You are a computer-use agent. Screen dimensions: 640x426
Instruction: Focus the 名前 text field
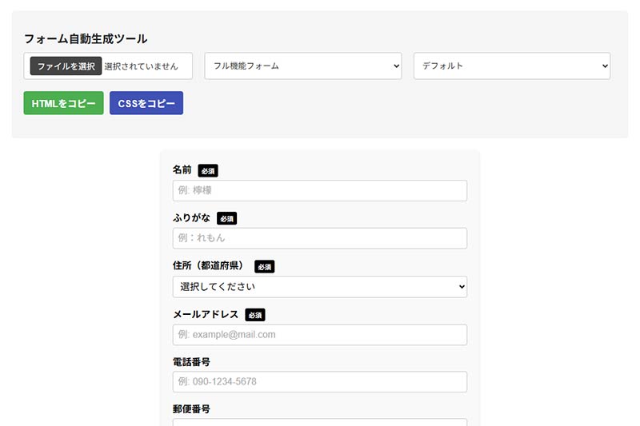pos(319,191)
